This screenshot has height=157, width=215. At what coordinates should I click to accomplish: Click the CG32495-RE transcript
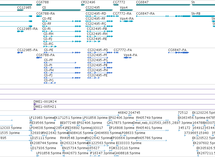(x=94, y=41)
